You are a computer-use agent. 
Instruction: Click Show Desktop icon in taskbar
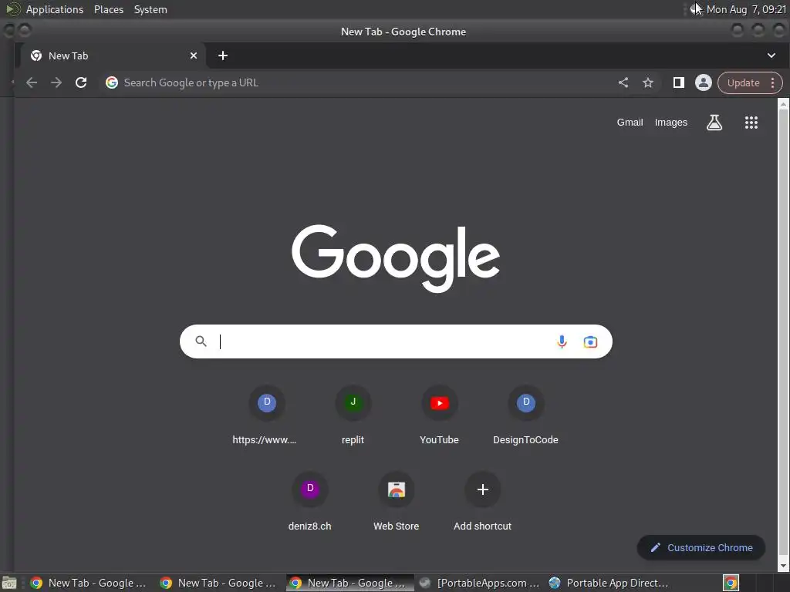click(x=9, y=583)
